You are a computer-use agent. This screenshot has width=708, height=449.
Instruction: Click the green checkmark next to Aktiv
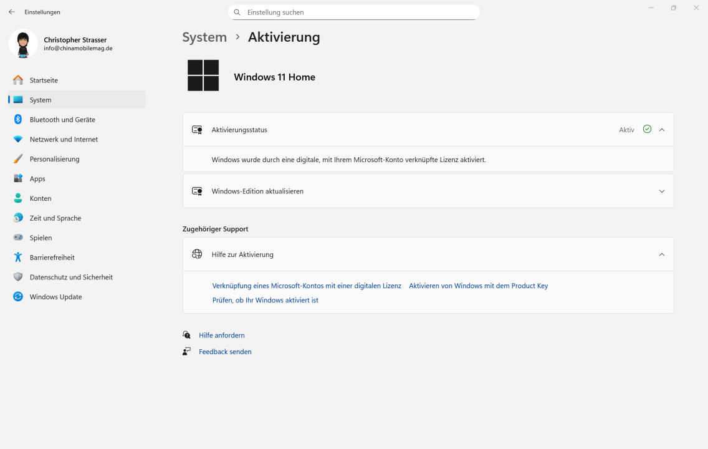(x=647, y=129)
